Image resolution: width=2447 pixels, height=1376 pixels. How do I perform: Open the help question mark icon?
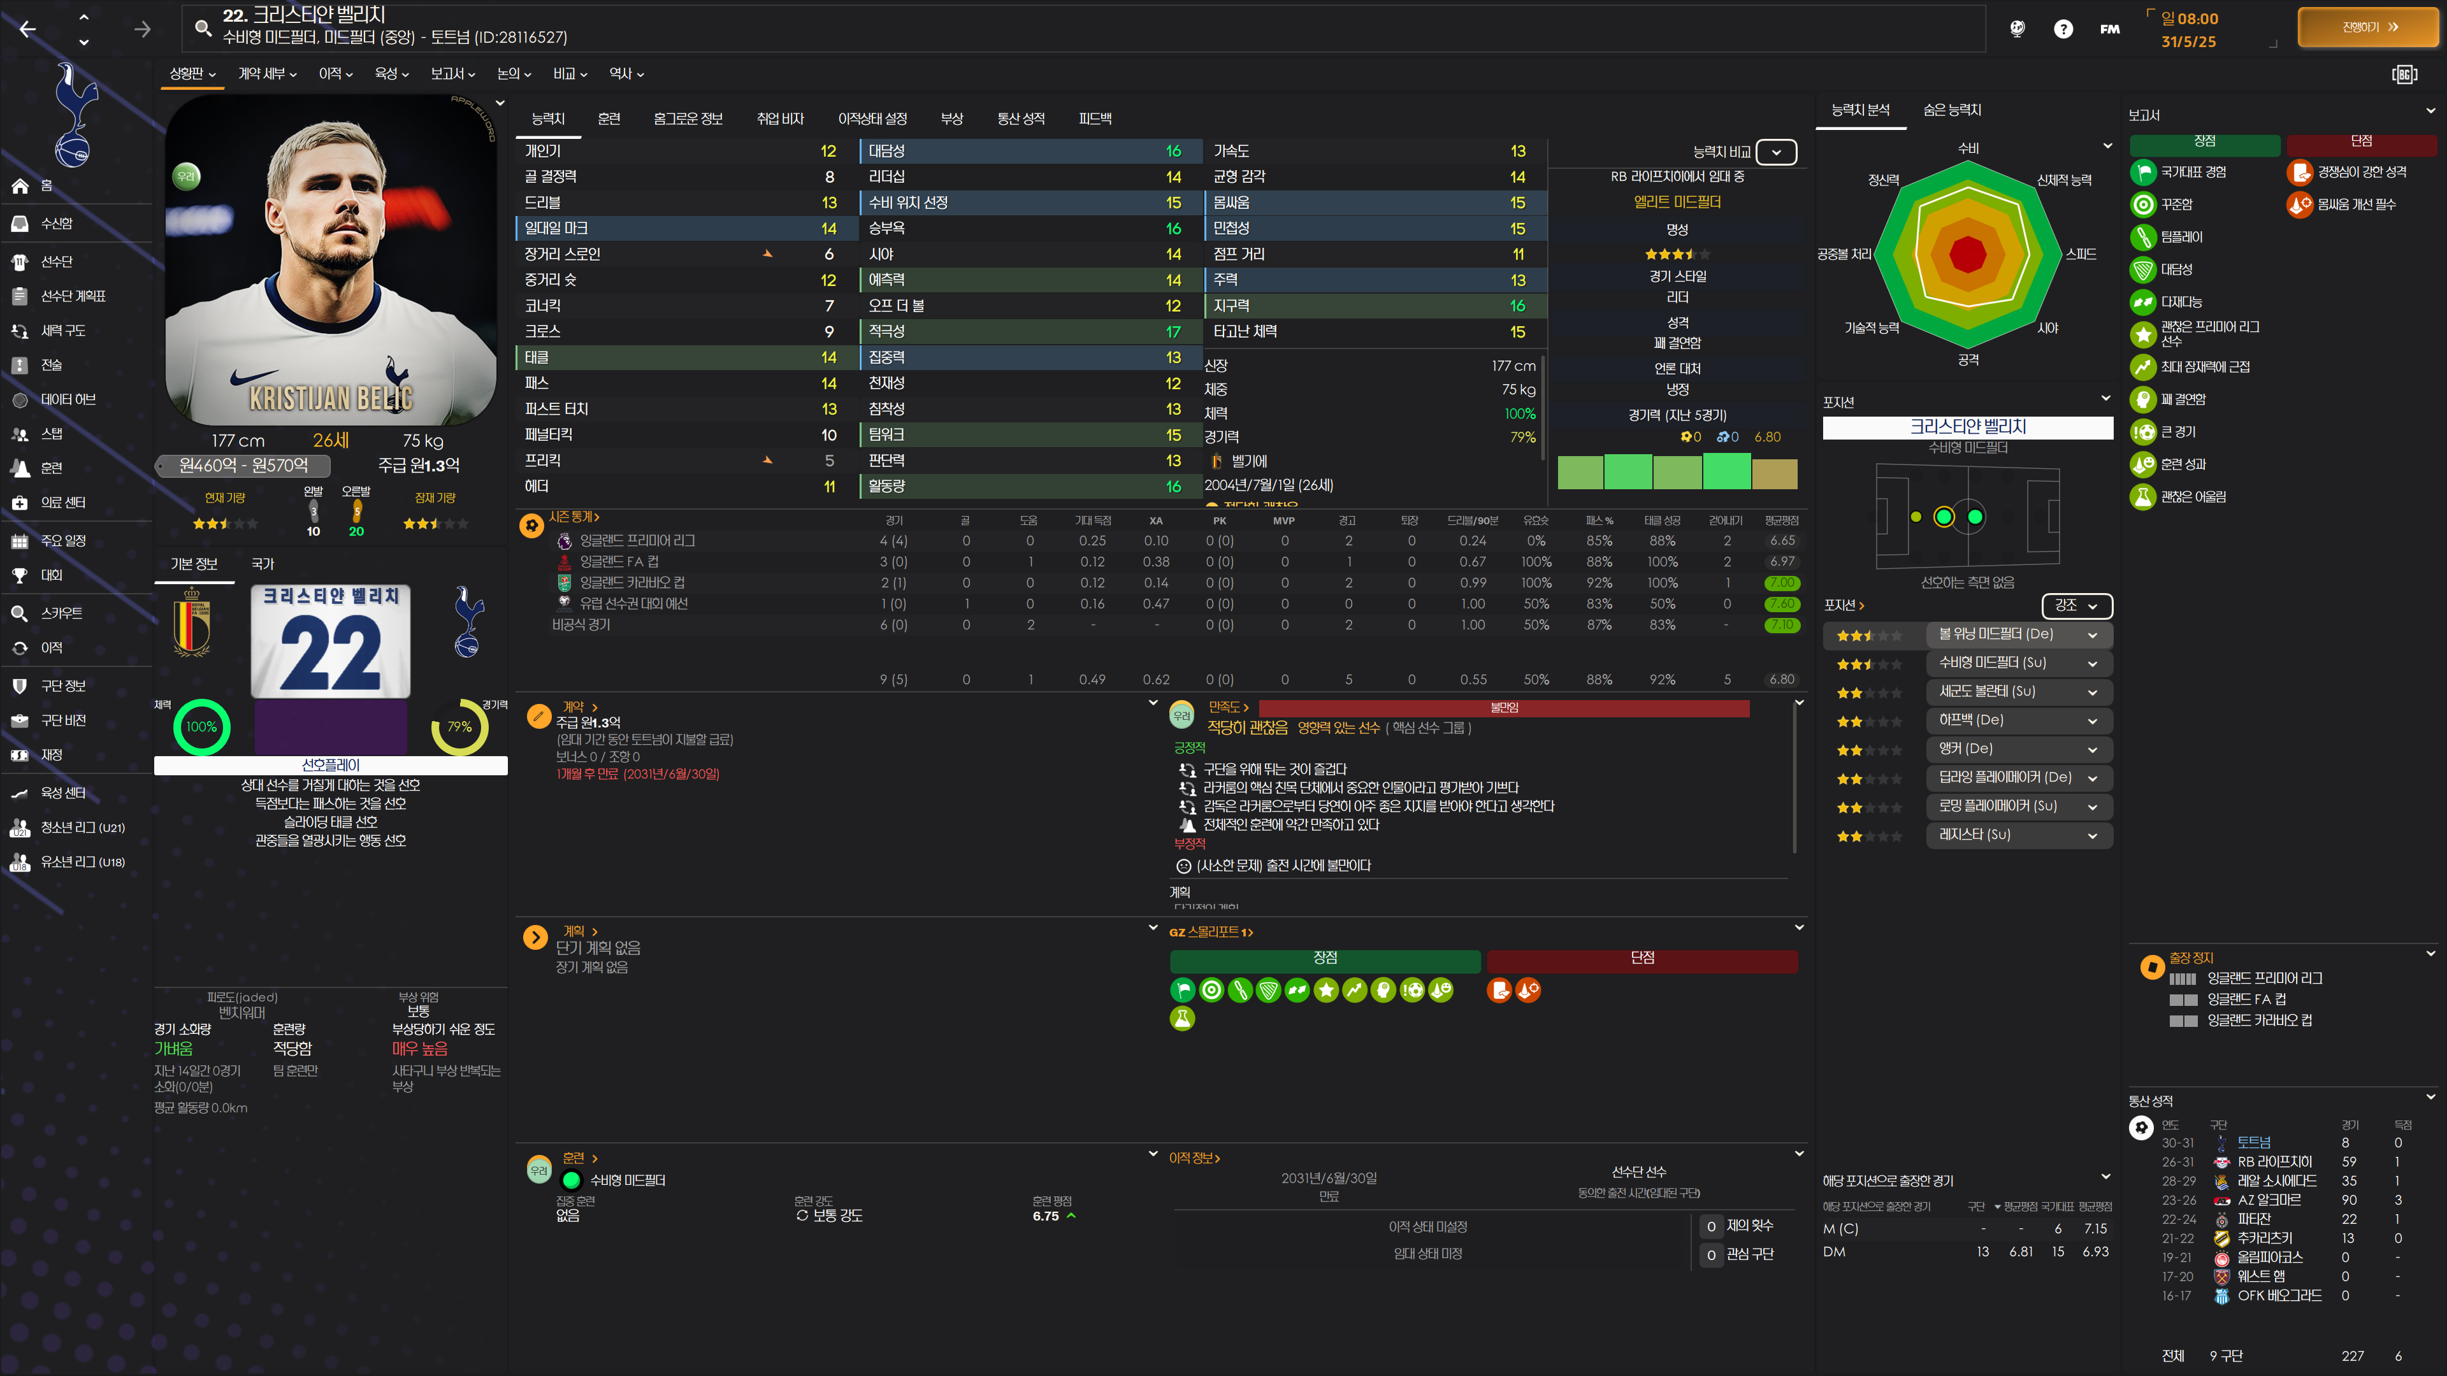2063,29
